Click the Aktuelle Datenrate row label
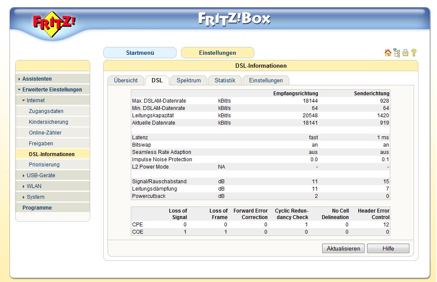 tap(154, 123)
